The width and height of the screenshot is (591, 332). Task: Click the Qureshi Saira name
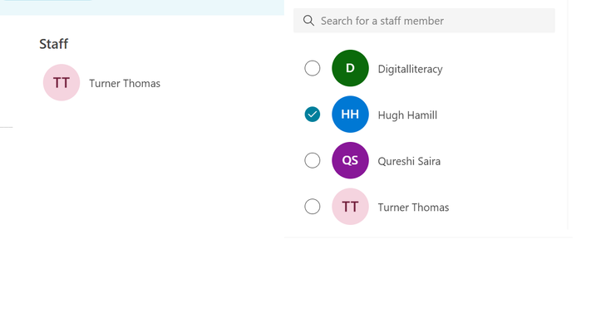pyautogui.click(x=409, y=162)
